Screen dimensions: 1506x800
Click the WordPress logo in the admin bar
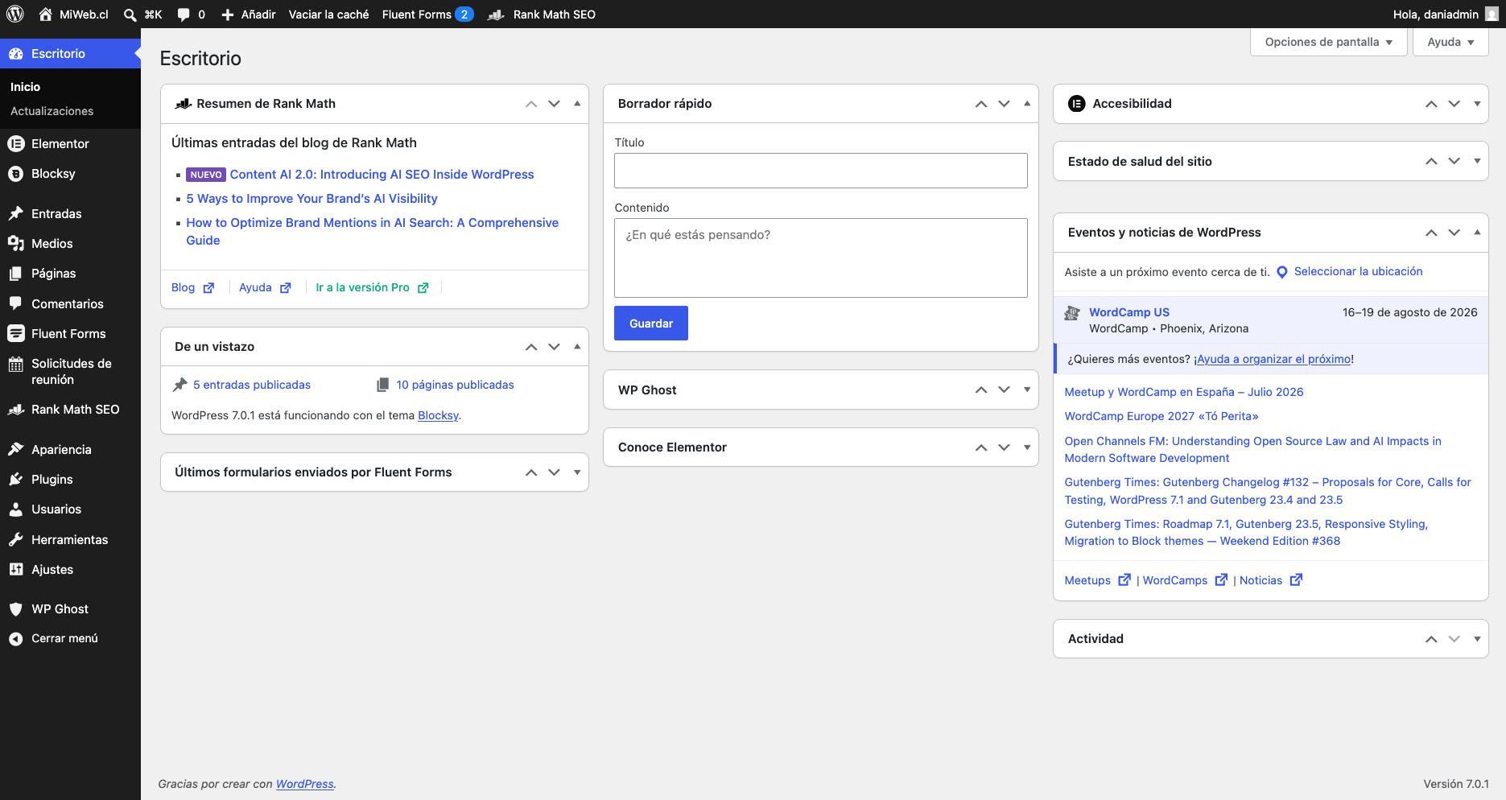click(15, 14)
